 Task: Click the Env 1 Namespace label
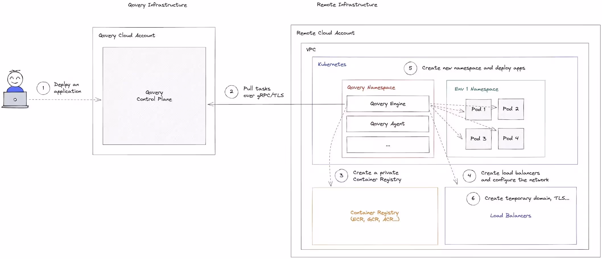tap(476, 89)
